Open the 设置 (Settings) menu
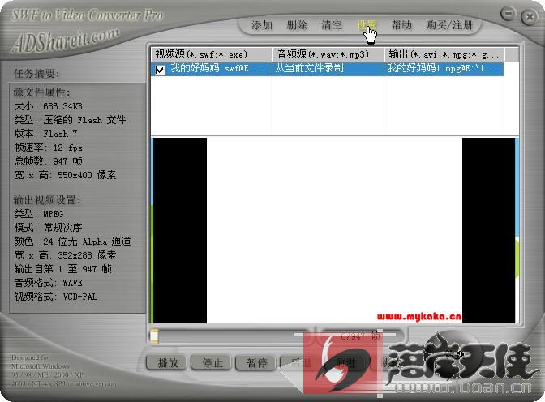Screen dimensions: 545x402 click(367, 25)
